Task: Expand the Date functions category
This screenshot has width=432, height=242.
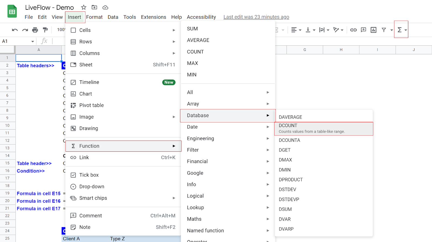Action: coord(228,127)
